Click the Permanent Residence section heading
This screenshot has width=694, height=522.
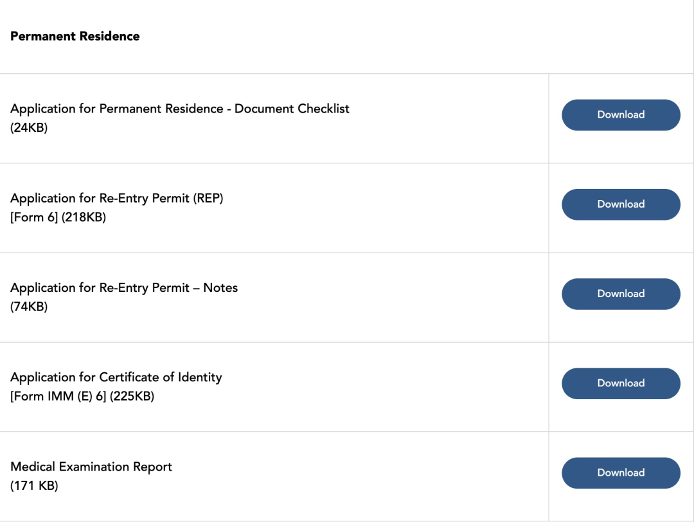pyautogui.click(x=75, y=36)
